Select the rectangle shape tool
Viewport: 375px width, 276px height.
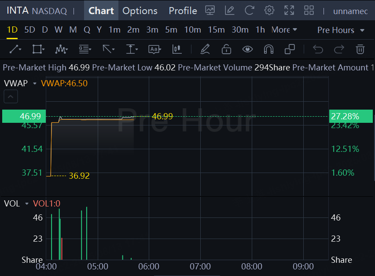click(x=38, y=49)
